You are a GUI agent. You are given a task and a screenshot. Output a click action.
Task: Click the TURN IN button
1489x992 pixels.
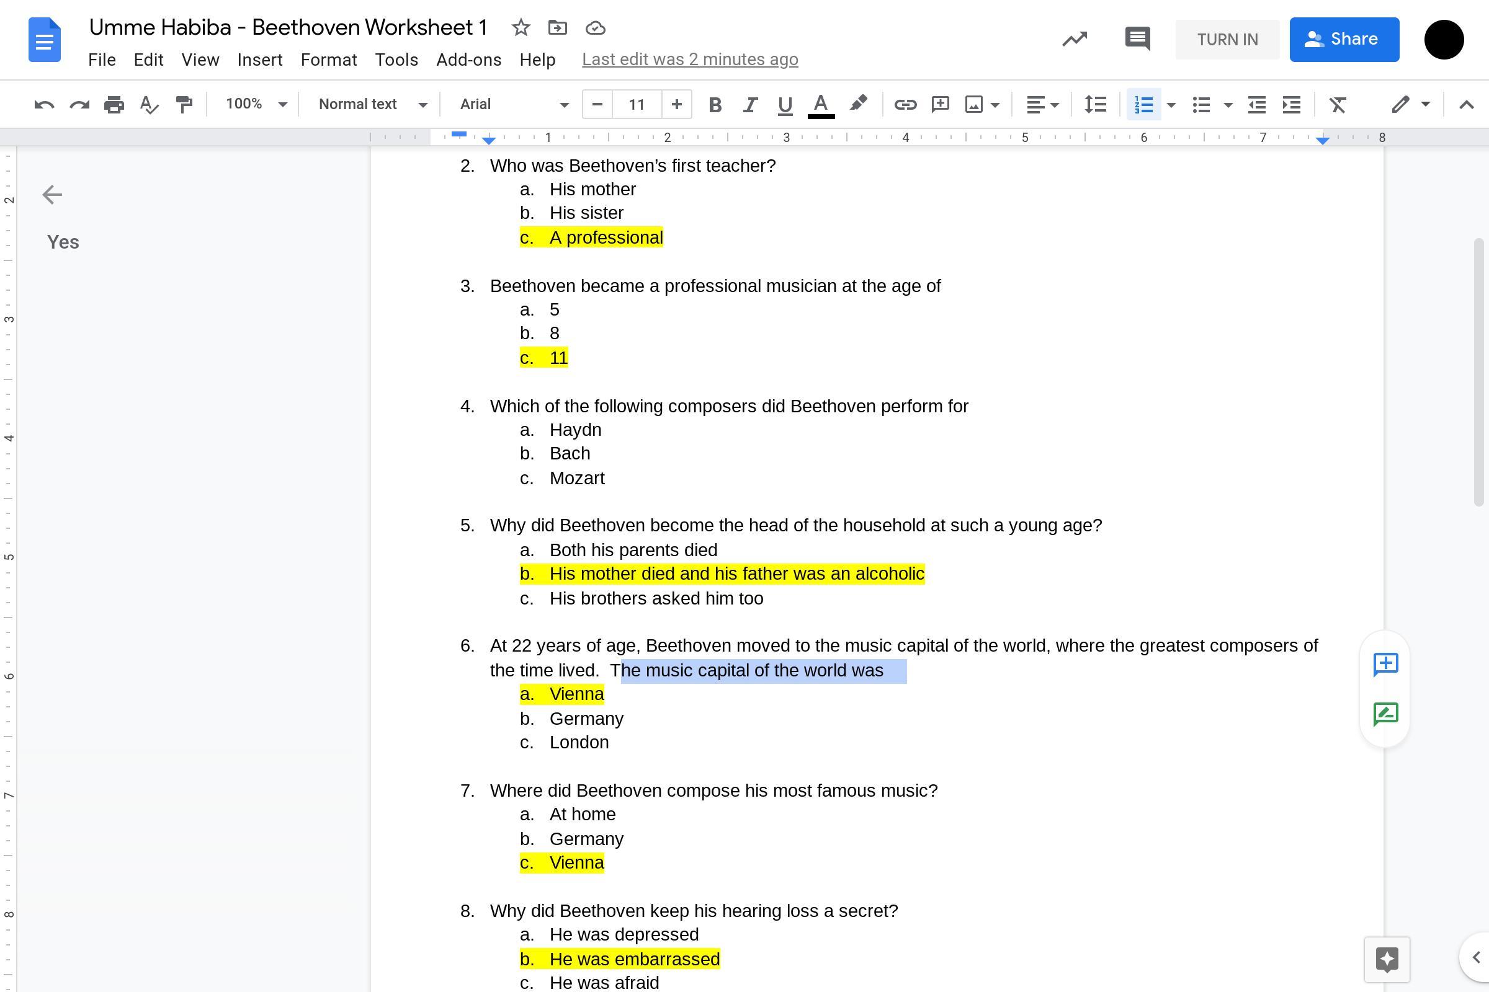pos(1227,39)
